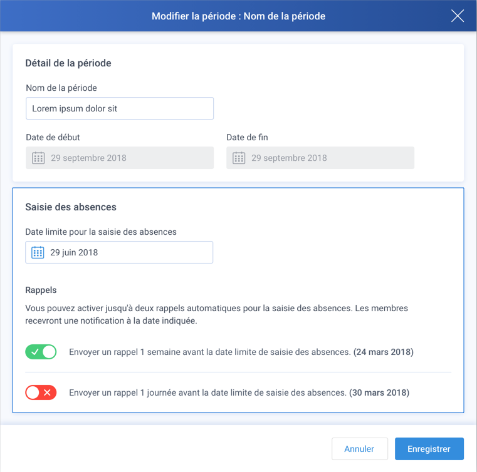Disable the 1 semaine reminder toggle
Screen dimensions: 477x472
coord(41,352)
